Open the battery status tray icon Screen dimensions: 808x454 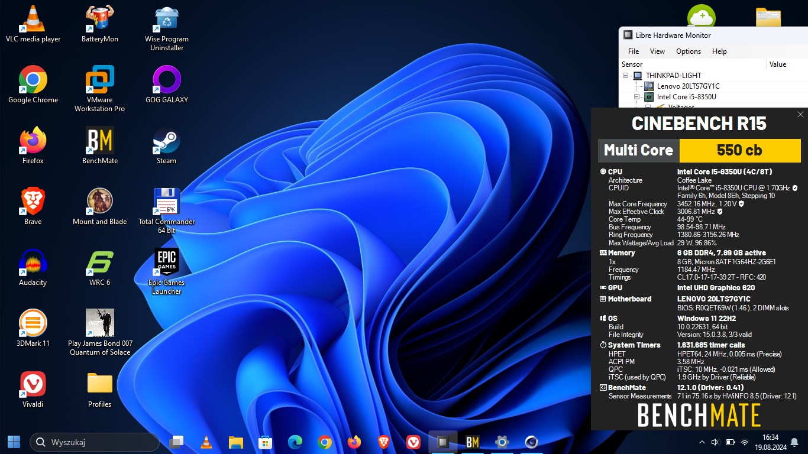point(730,442)
